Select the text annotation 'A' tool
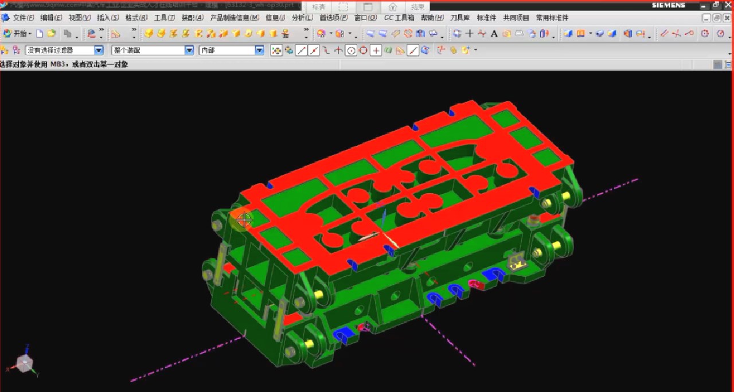This screenshot has width=734, height=392. (494, 34)
